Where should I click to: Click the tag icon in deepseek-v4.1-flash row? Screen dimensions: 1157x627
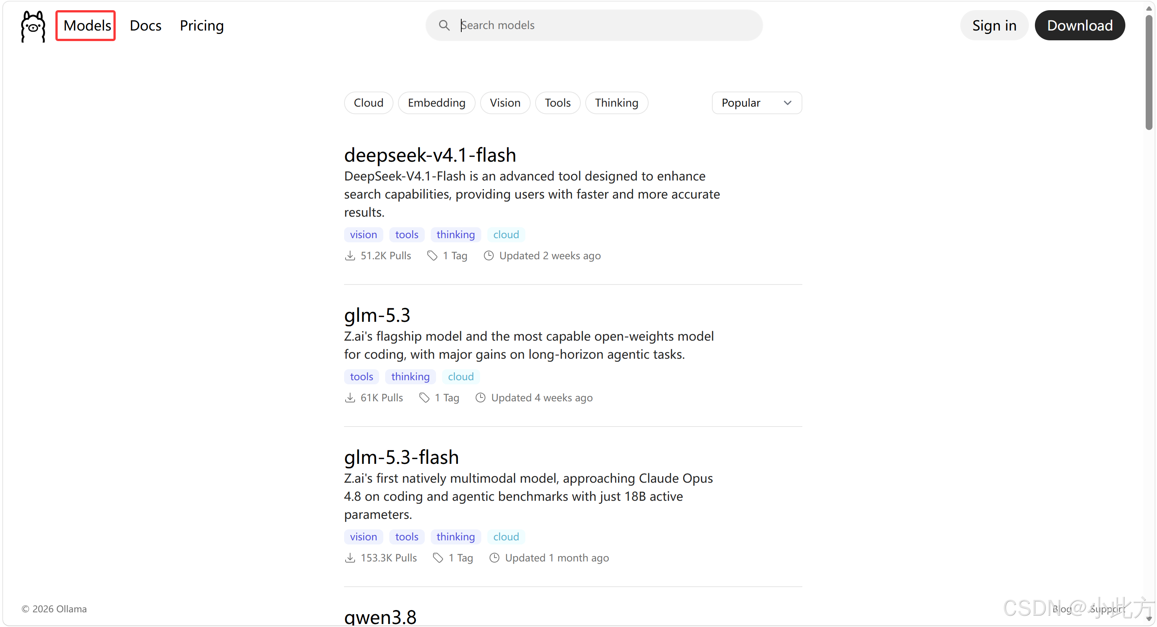pos(432,255)
